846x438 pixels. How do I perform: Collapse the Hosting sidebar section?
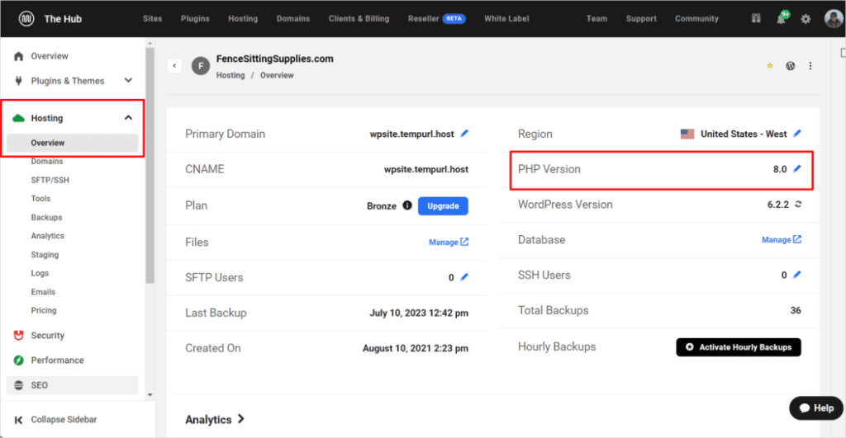128,118
